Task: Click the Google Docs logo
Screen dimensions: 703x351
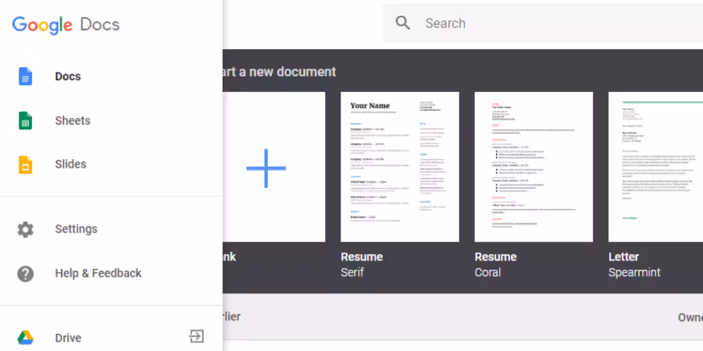Action: 66,25
